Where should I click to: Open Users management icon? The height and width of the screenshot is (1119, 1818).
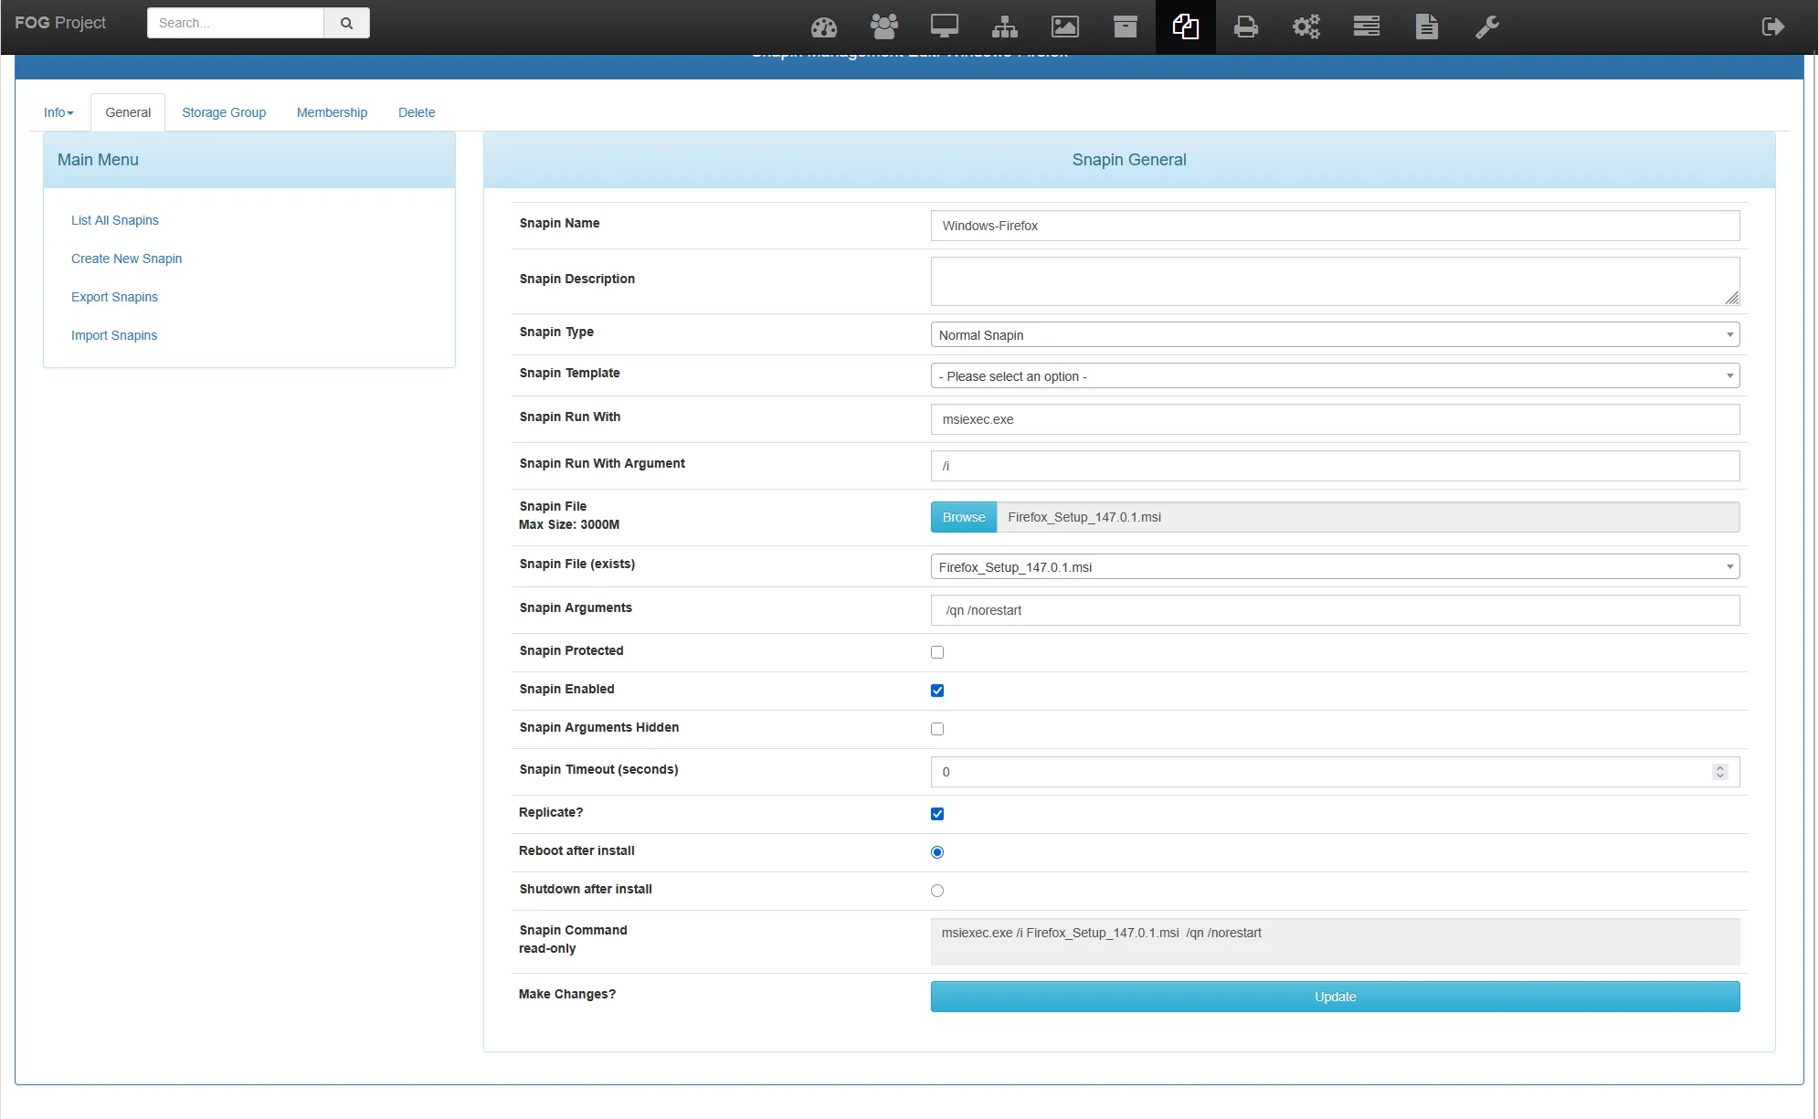(883, 26)
